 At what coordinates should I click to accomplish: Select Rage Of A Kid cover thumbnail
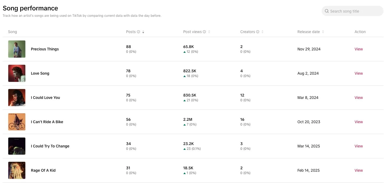[x=17, y=170]
